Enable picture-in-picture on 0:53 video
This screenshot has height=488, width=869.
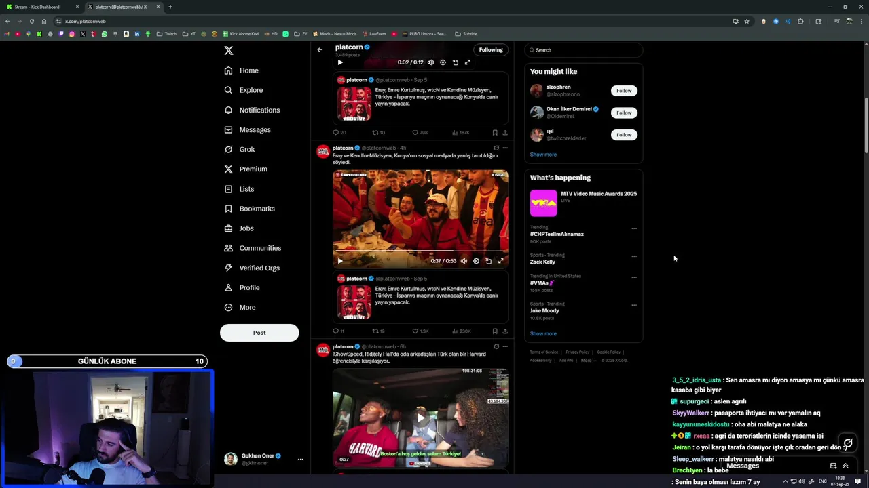[x=488, y=261]
